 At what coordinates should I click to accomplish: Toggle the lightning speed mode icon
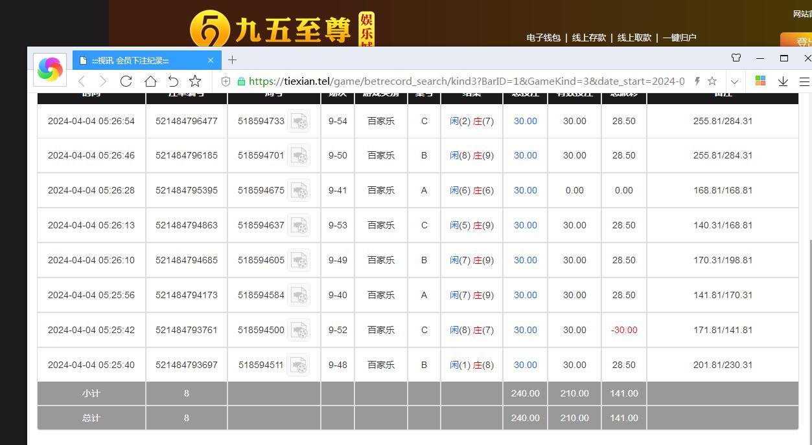point(697,81)
